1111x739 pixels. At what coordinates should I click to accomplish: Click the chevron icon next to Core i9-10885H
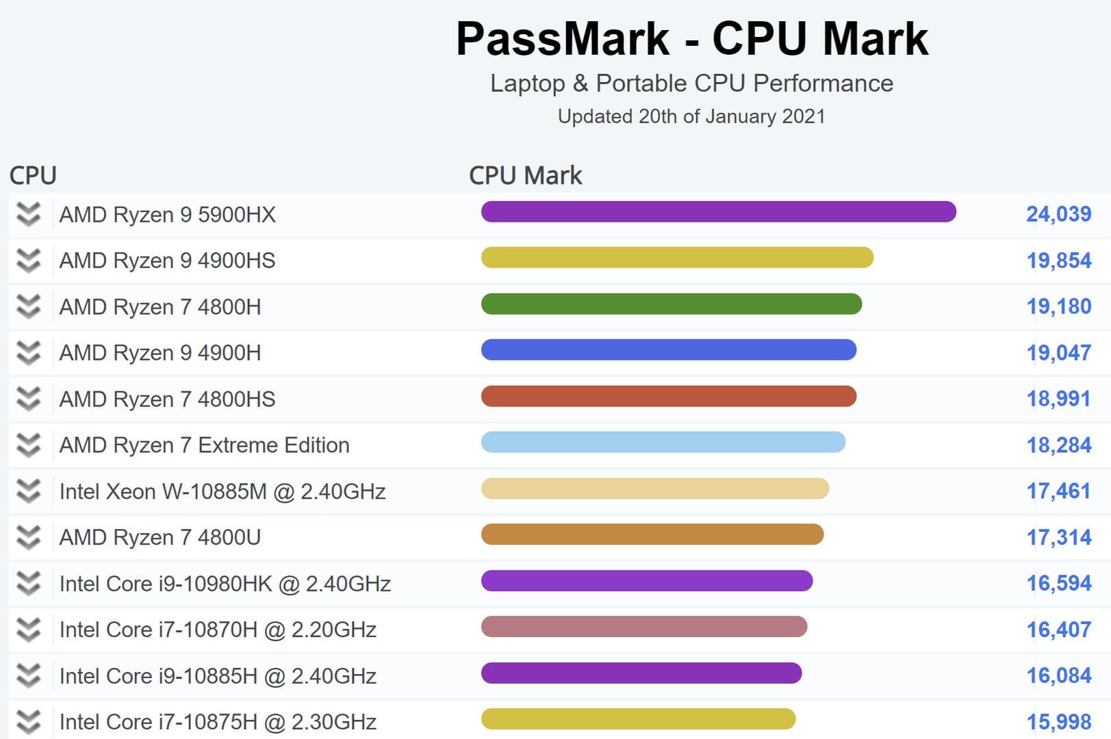pyautogui.click(x=28, y=676)
